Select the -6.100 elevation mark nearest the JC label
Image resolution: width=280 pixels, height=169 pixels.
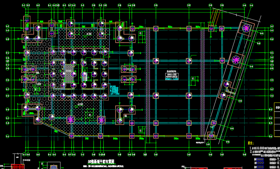80,104
